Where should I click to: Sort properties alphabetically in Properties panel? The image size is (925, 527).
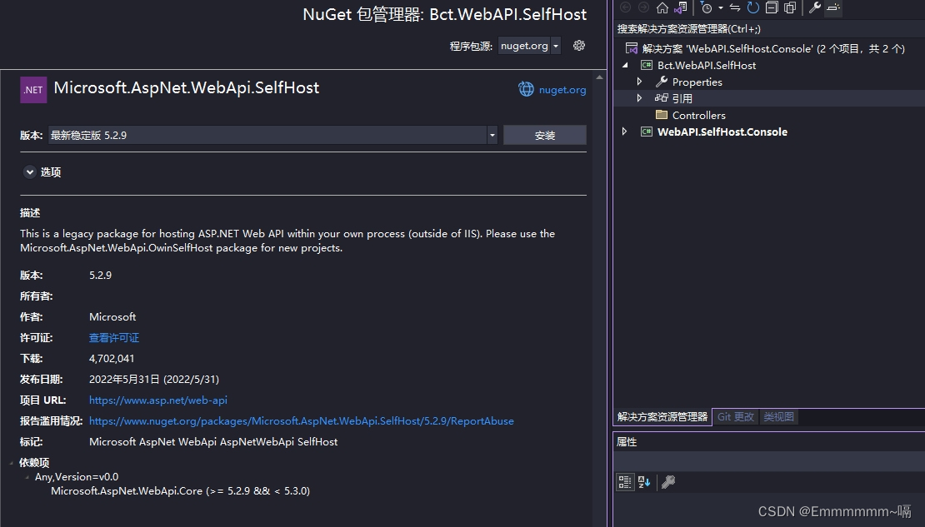point(642,481)
